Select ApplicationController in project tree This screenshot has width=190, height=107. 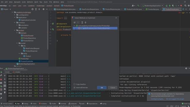point(28,20)
